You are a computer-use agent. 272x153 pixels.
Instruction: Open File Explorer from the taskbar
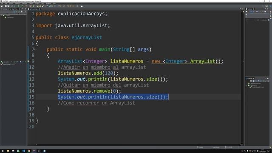tap(8, 151)
